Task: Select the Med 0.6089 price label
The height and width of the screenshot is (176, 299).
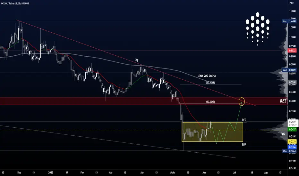Action: (x=289, y=70)
